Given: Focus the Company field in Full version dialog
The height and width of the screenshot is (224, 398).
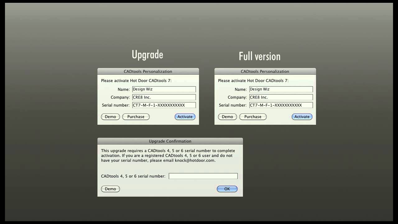Looking at the screenshot, I should coord(281,97).
